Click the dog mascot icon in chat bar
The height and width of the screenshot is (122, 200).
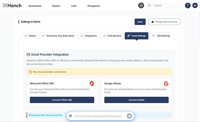click(x=70, y=116)
